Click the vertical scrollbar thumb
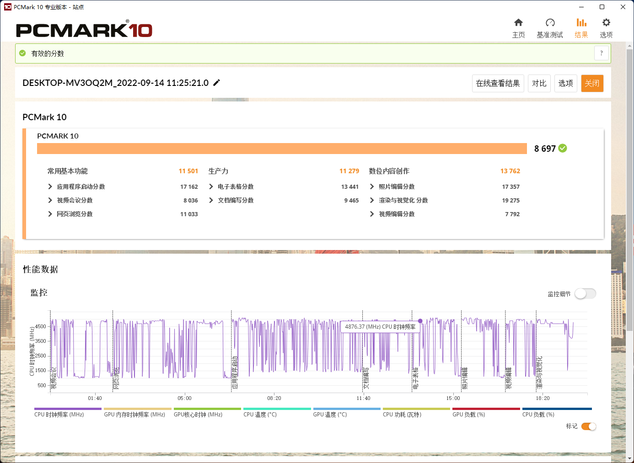The height and width of the screenshot is (463, 634). click(630, 190)
